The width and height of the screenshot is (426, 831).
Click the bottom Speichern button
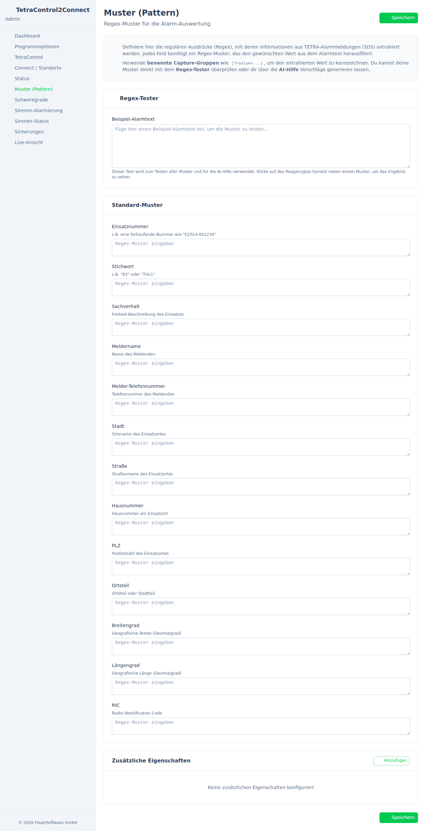pyautogui.click(x=398, y=817)
